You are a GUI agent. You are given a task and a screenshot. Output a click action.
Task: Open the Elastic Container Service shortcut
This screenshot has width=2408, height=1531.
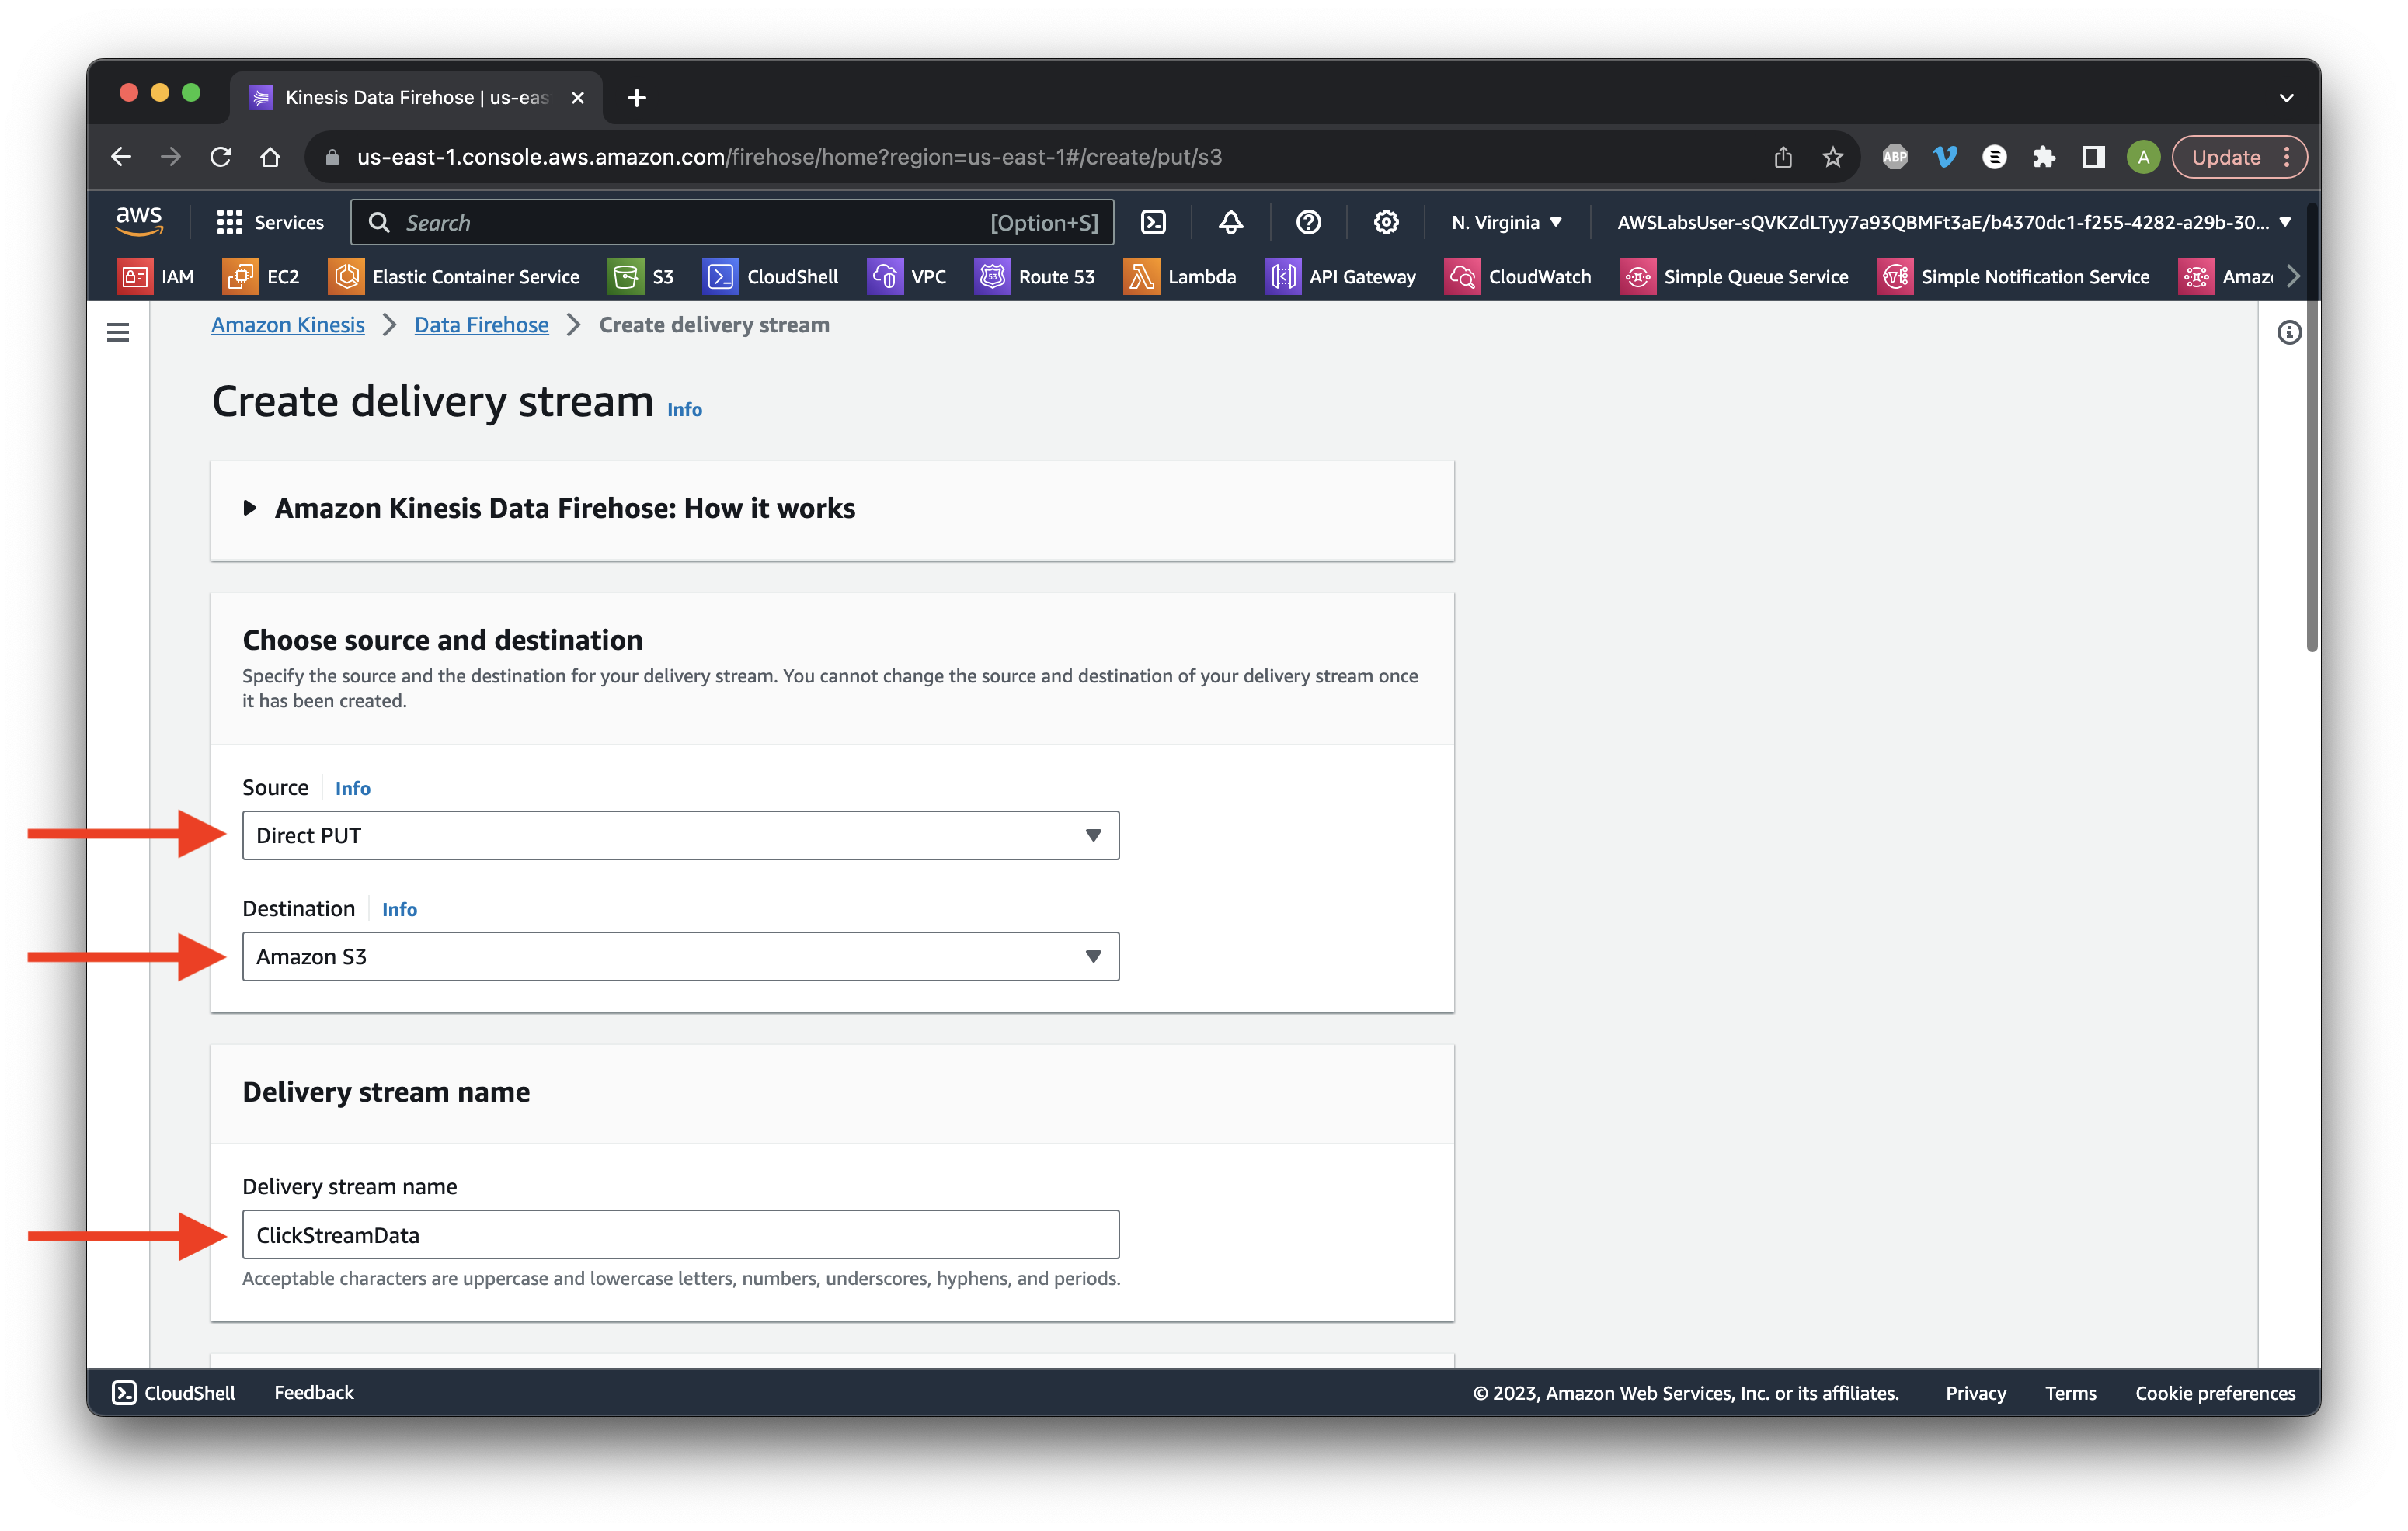(x=454, y=277)
